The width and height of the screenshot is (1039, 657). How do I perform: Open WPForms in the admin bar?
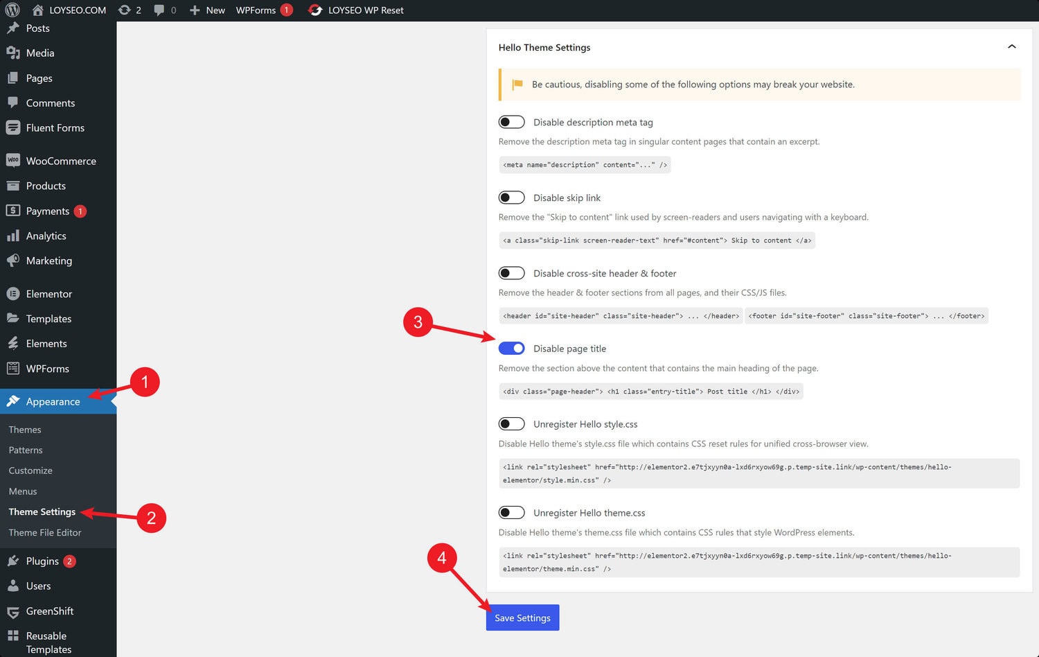[256, 10]
